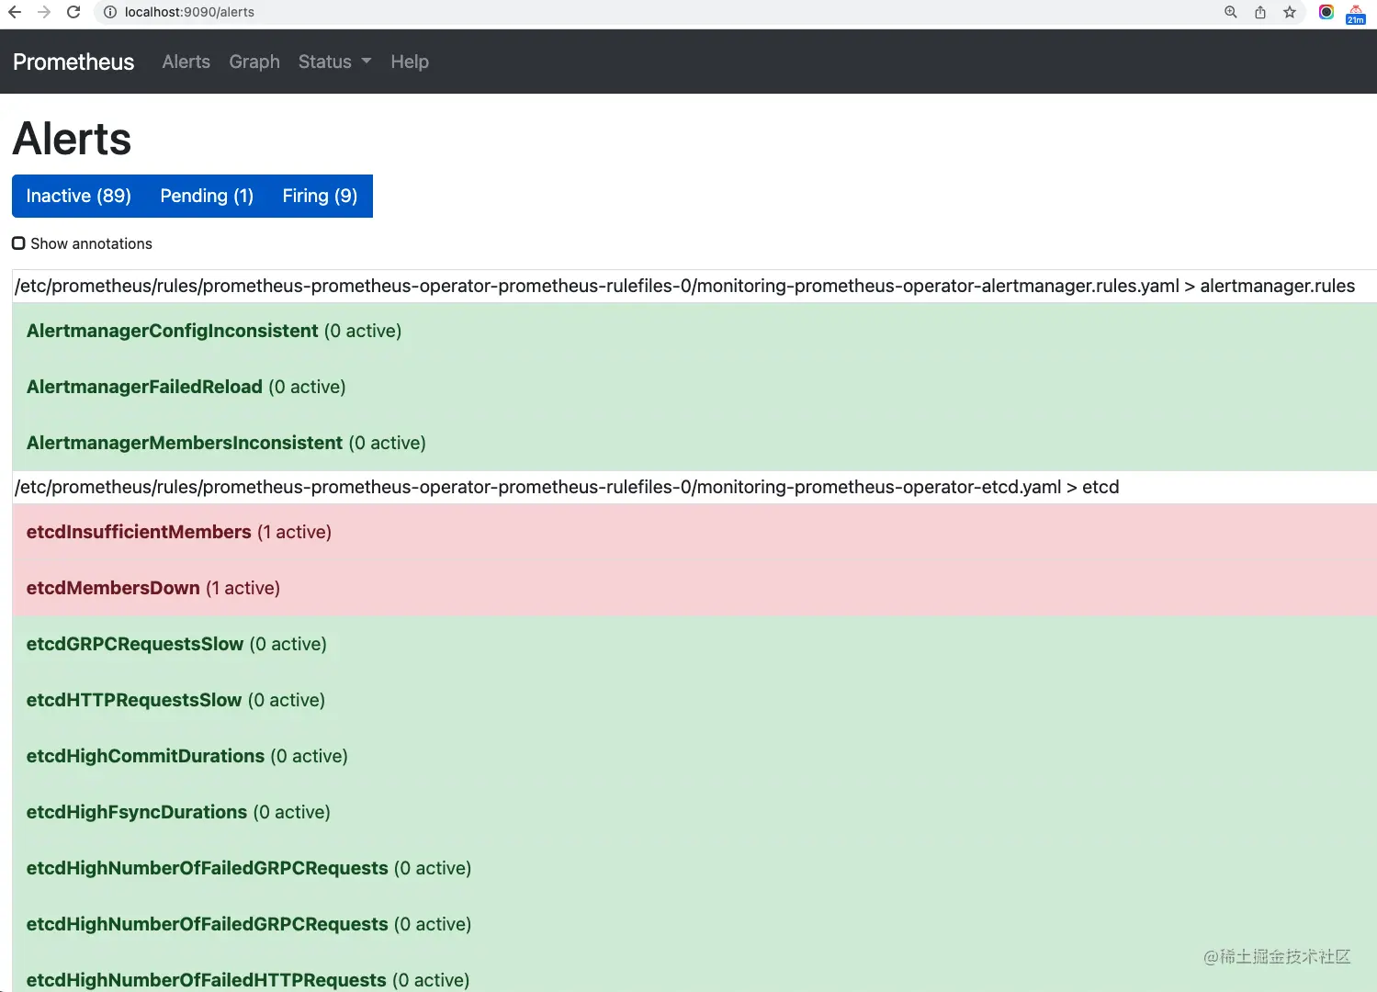Open the 21m extension badge icon
The width and height of the screenshot is (1377, 992).
[x=1356, y=13]
